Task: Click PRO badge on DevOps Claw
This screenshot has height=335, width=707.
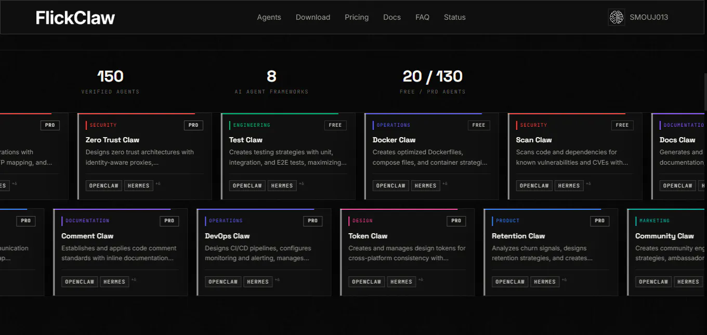Action: coord(313,221)
